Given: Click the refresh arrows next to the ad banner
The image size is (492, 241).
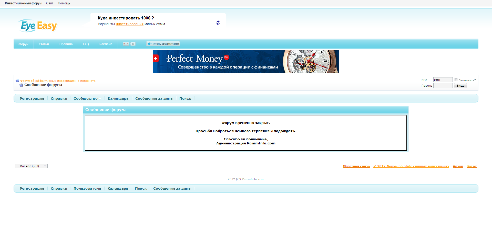Looking at the screenshot, I should click(218, 23).
